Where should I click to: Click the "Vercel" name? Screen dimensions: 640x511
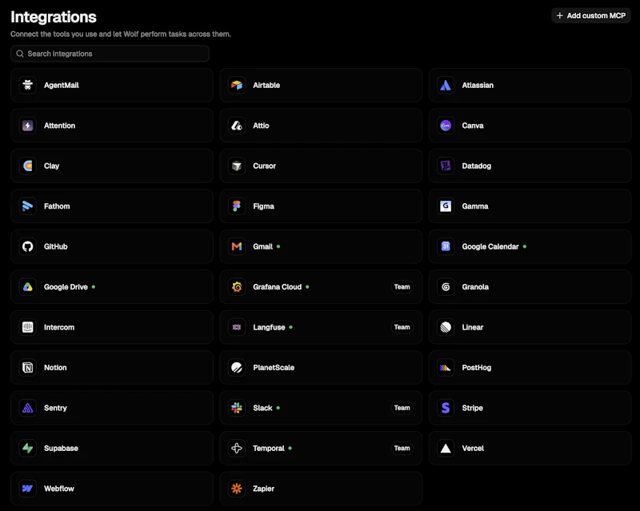click(x=473, y=448)
